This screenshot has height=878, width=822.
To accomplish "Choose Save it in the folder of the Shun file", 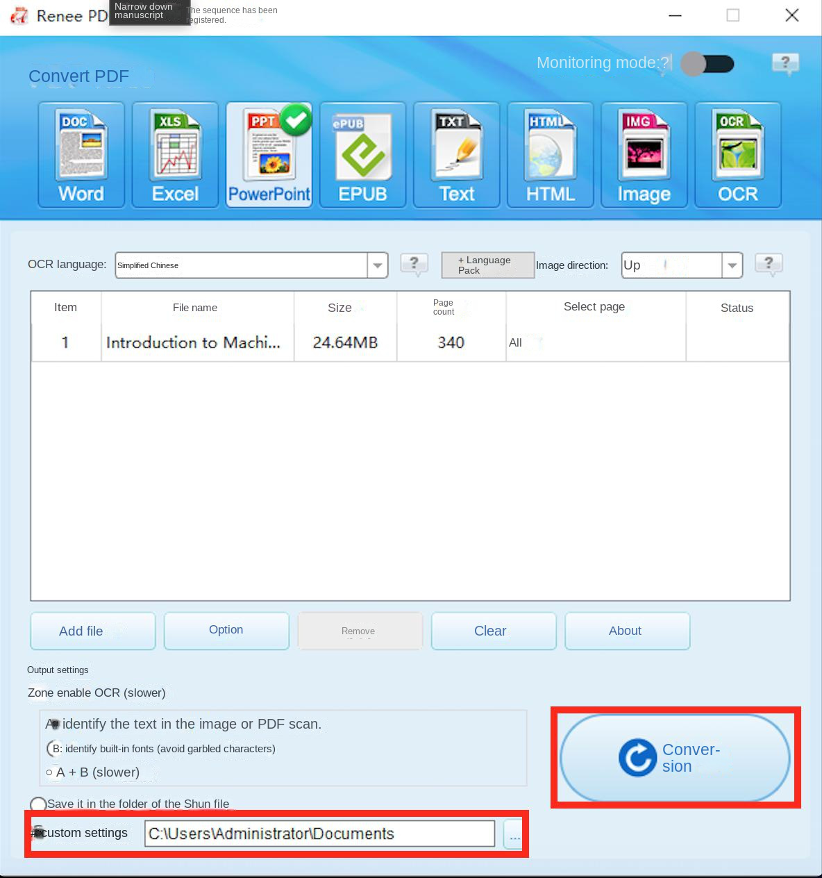I will (38, 804).
